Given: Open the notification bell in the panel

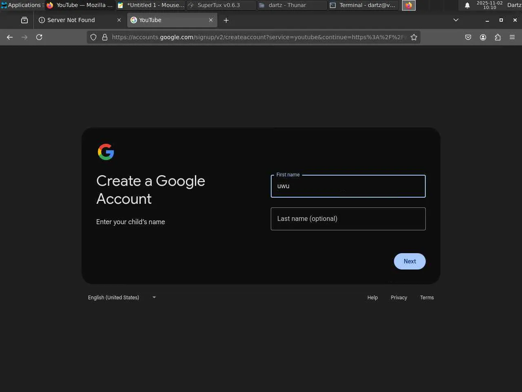Looking at the screenshot, I should pyautogui.click(x=467, y=5).
